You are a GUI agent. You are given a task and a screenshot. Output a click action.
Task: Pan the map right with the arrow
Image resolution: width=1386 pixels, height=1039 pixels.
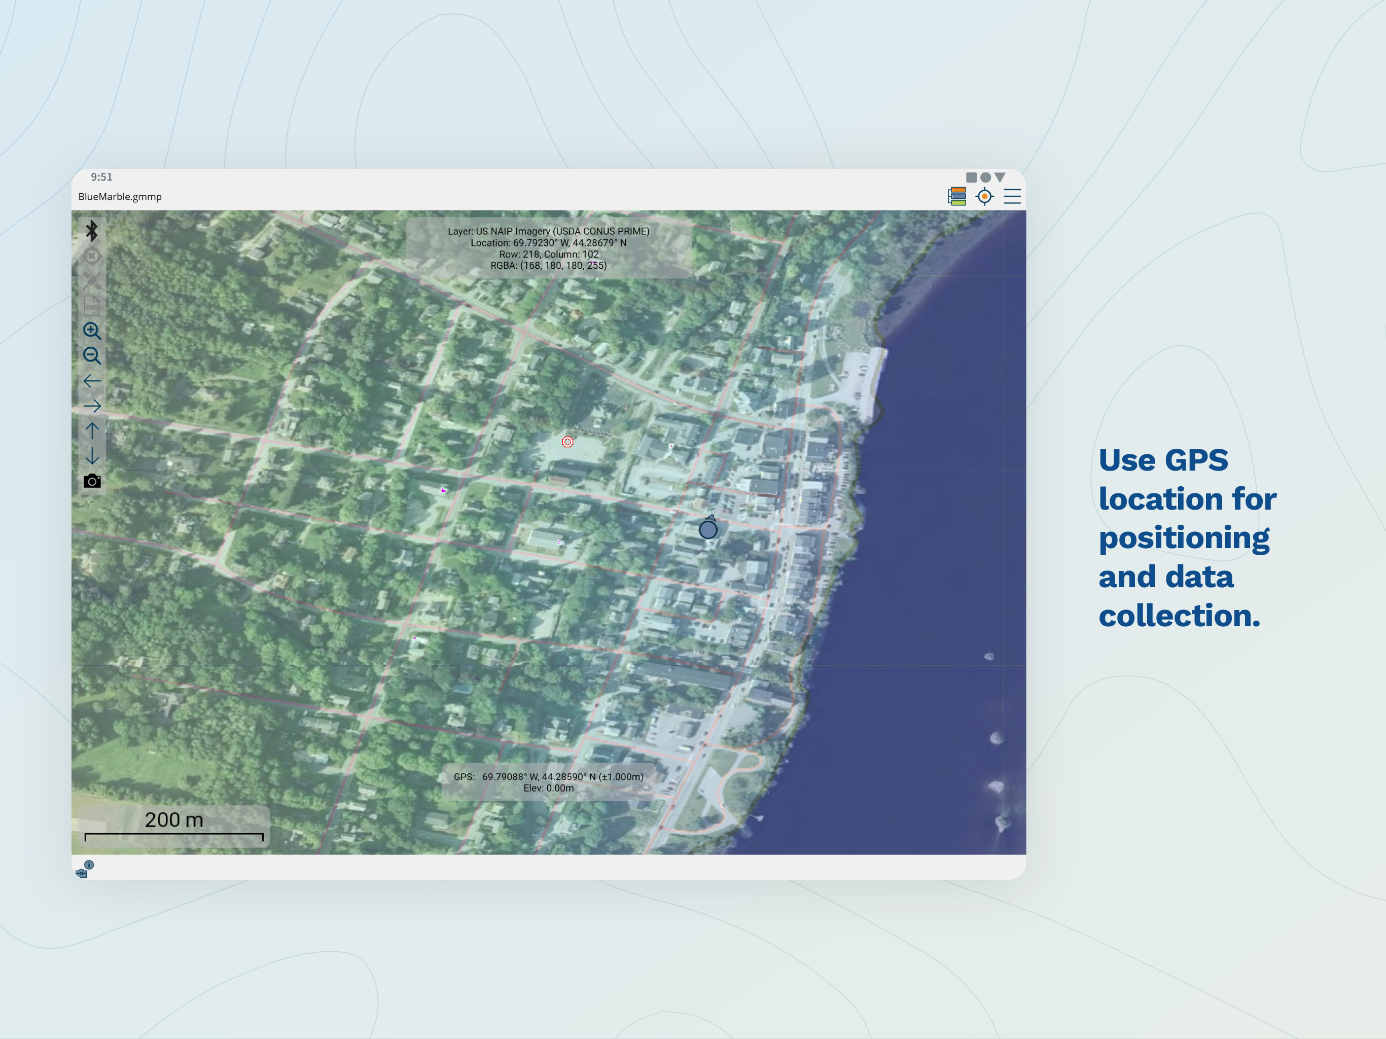point(92,406)
